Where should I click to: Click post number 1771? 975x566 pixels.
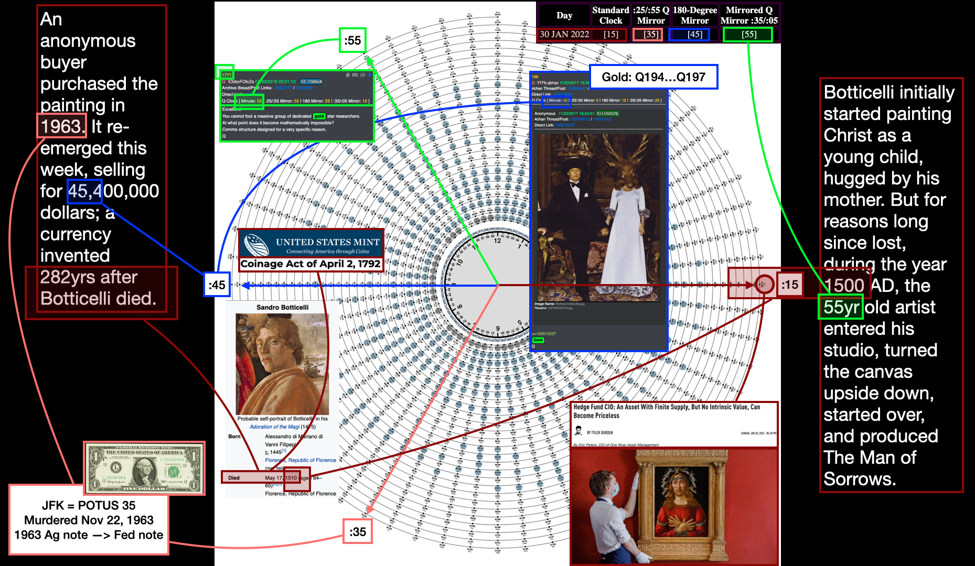(227, 75)
